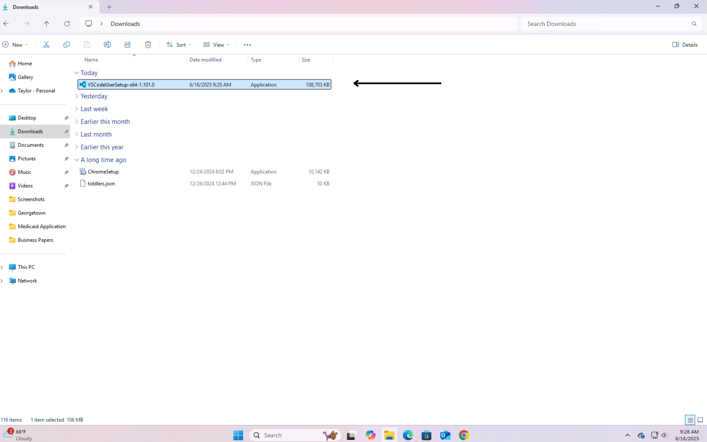Viewport: 707px width, 442px height.
Task: Open the Sort dropdown menu
Action: 178,45
